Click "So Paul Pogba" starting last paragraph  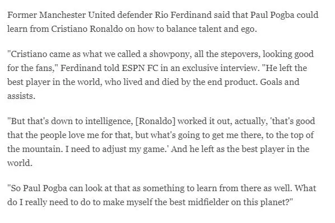pyautogui.click(x=37, y=188)
